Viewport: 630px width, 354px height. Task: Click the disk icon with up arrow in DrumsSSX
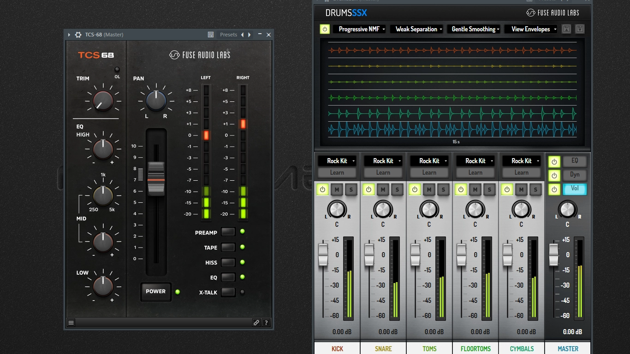pos(566,29)
